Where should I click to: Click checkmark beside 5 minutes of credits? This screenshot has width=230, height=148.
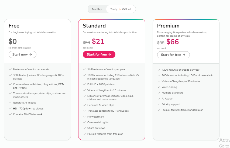[10, 70]
